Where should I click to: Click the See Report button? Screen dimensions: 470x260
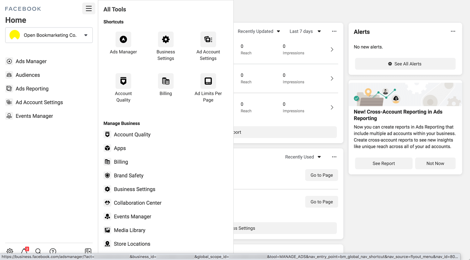tap(384, 163)
